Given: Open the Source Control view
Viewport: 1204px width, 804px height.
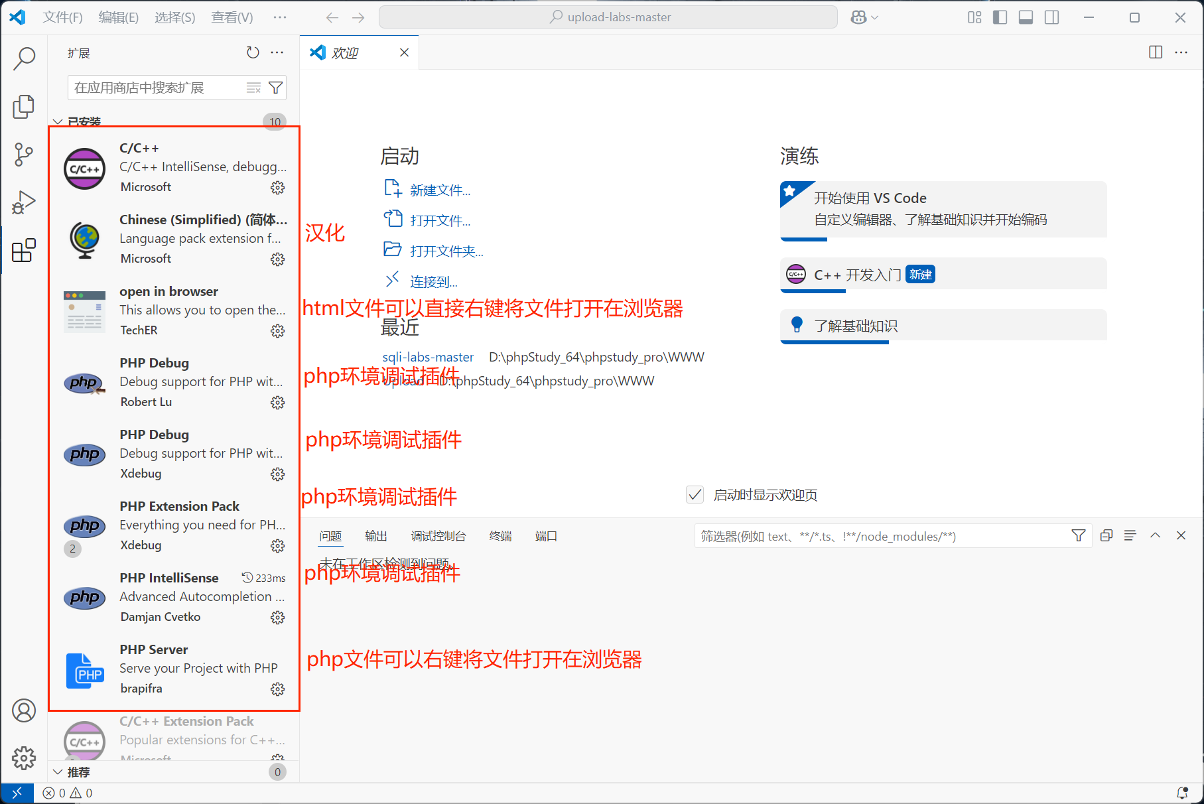Looking at the screenshot, I should (24, 154).
